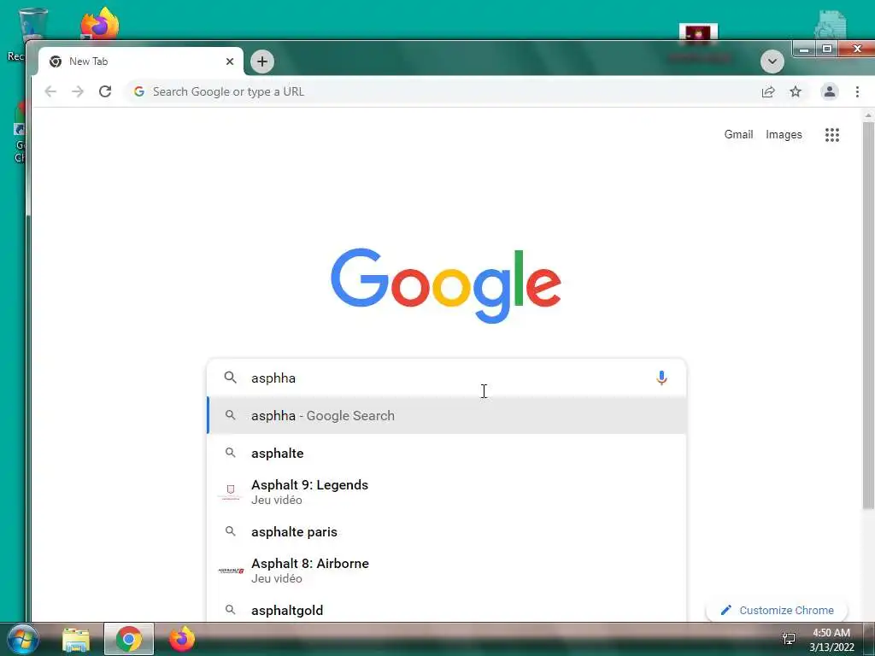The height and width of the screenshot is (656, 875).
Task: Close the New Tab tab
Action: tap(229, 61)
